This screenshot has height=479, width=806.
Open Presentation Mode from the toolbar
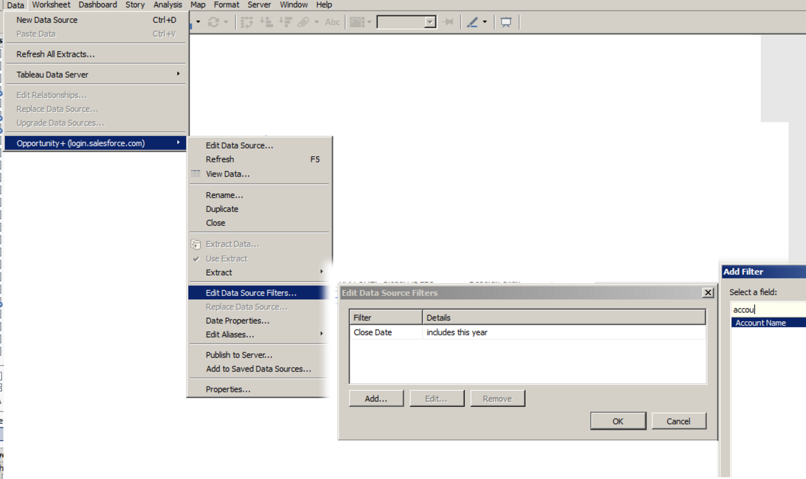click(506, 22)
